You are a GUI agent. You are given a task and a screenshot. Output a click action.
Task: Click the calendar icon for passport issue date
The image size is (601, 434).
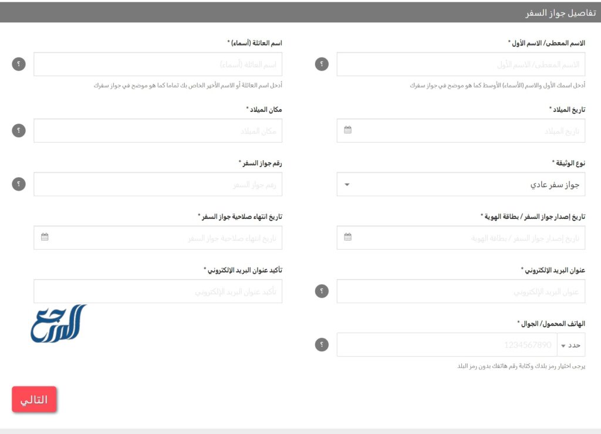[348, 237]
